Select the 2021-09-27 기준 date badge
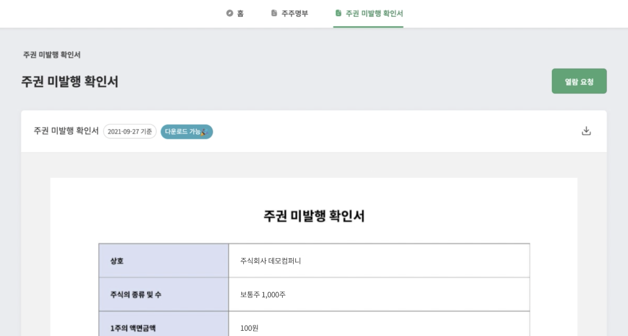 (x=130, y=132)
